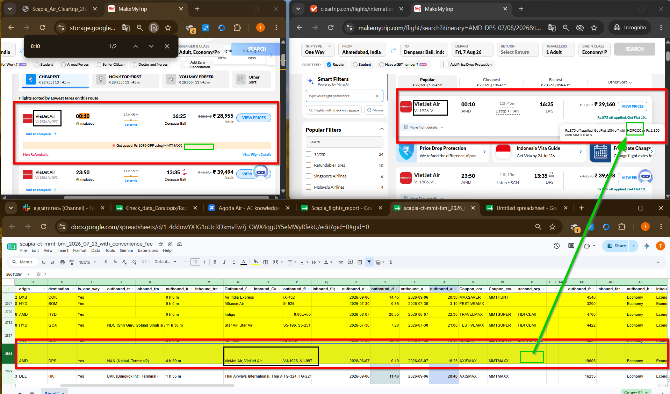Open the Data menu in Sheets
The image size is (670, 394).
pyautogui.click(x=96, y=250)
